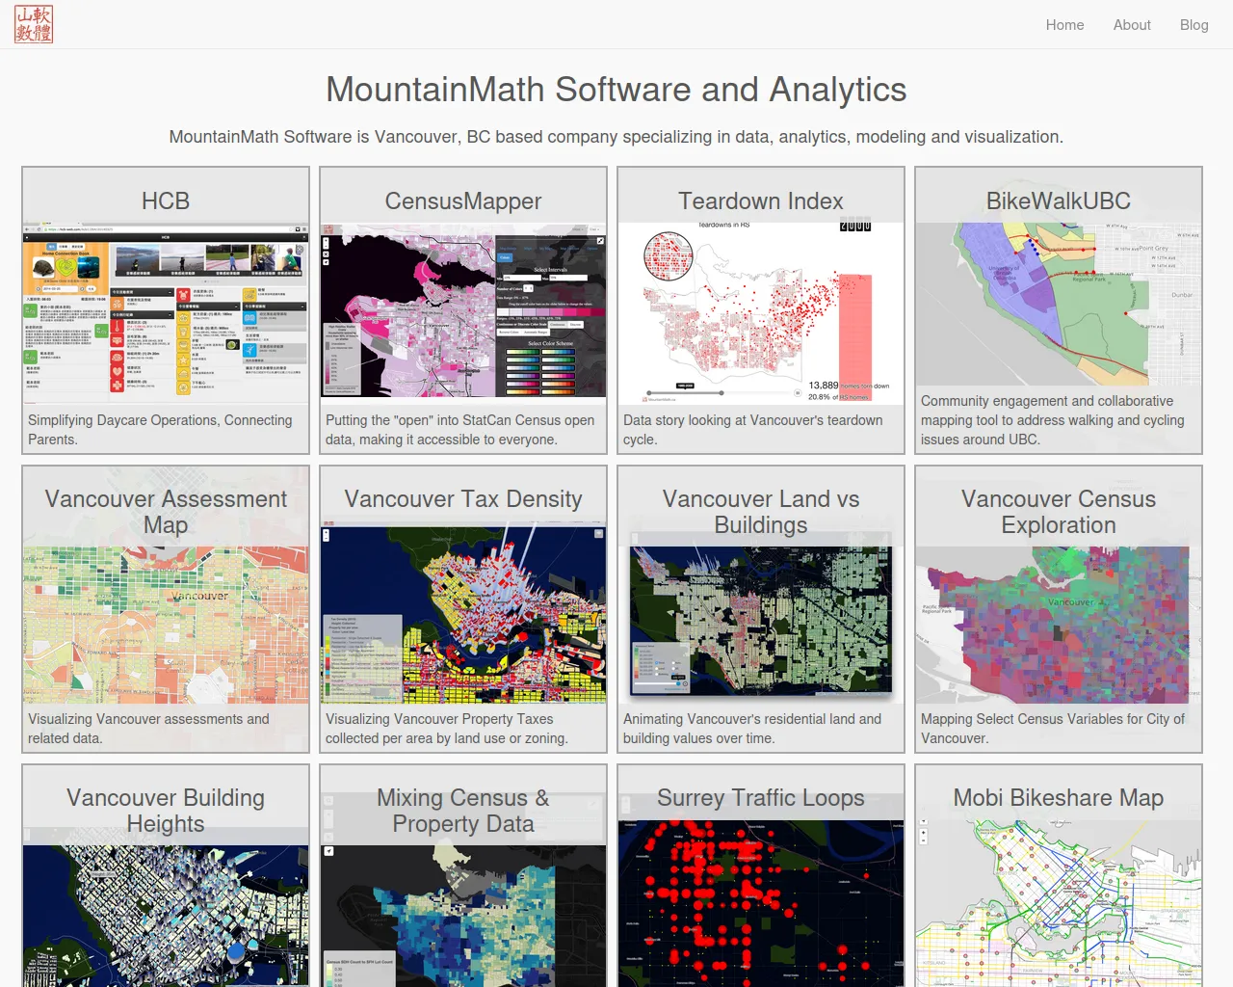Screen dimensions: 1233x987
Task: Open the CensusMapper project title
Action: point(463,200)
